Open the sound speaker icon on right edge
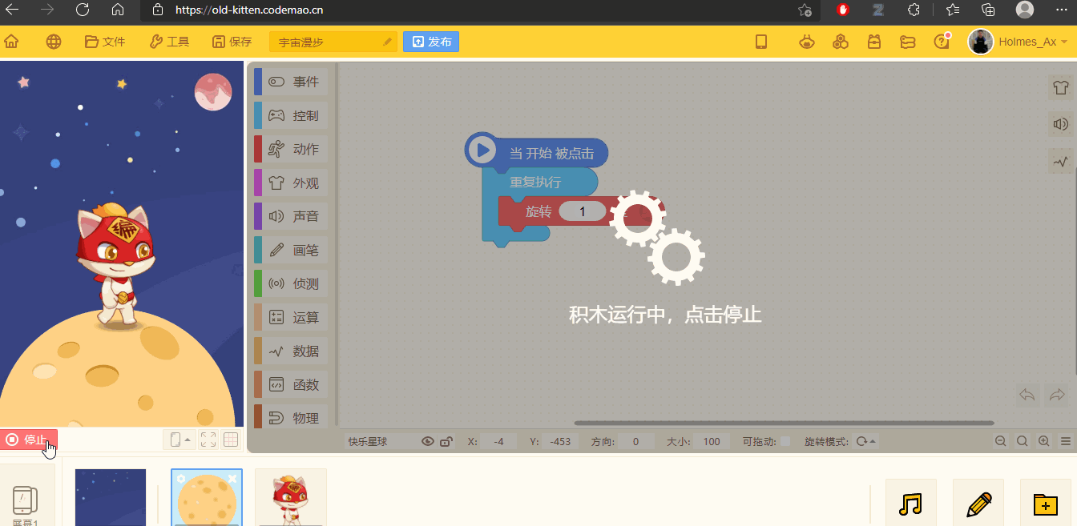This screenshot has height=526, width=1077. coord(1061,124)
